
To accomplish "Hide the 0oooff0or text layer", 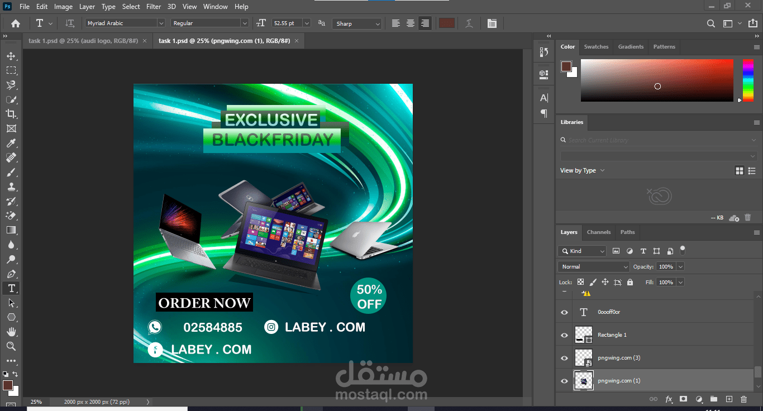I will pos(564,312).
